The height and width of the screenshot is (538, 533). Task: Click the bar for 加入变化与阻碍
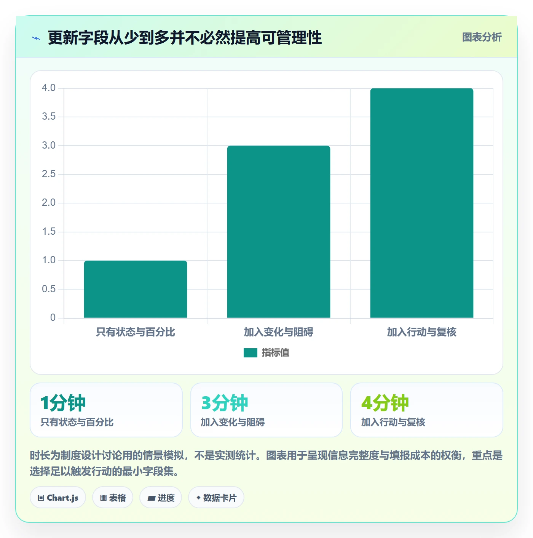(279, 232)
